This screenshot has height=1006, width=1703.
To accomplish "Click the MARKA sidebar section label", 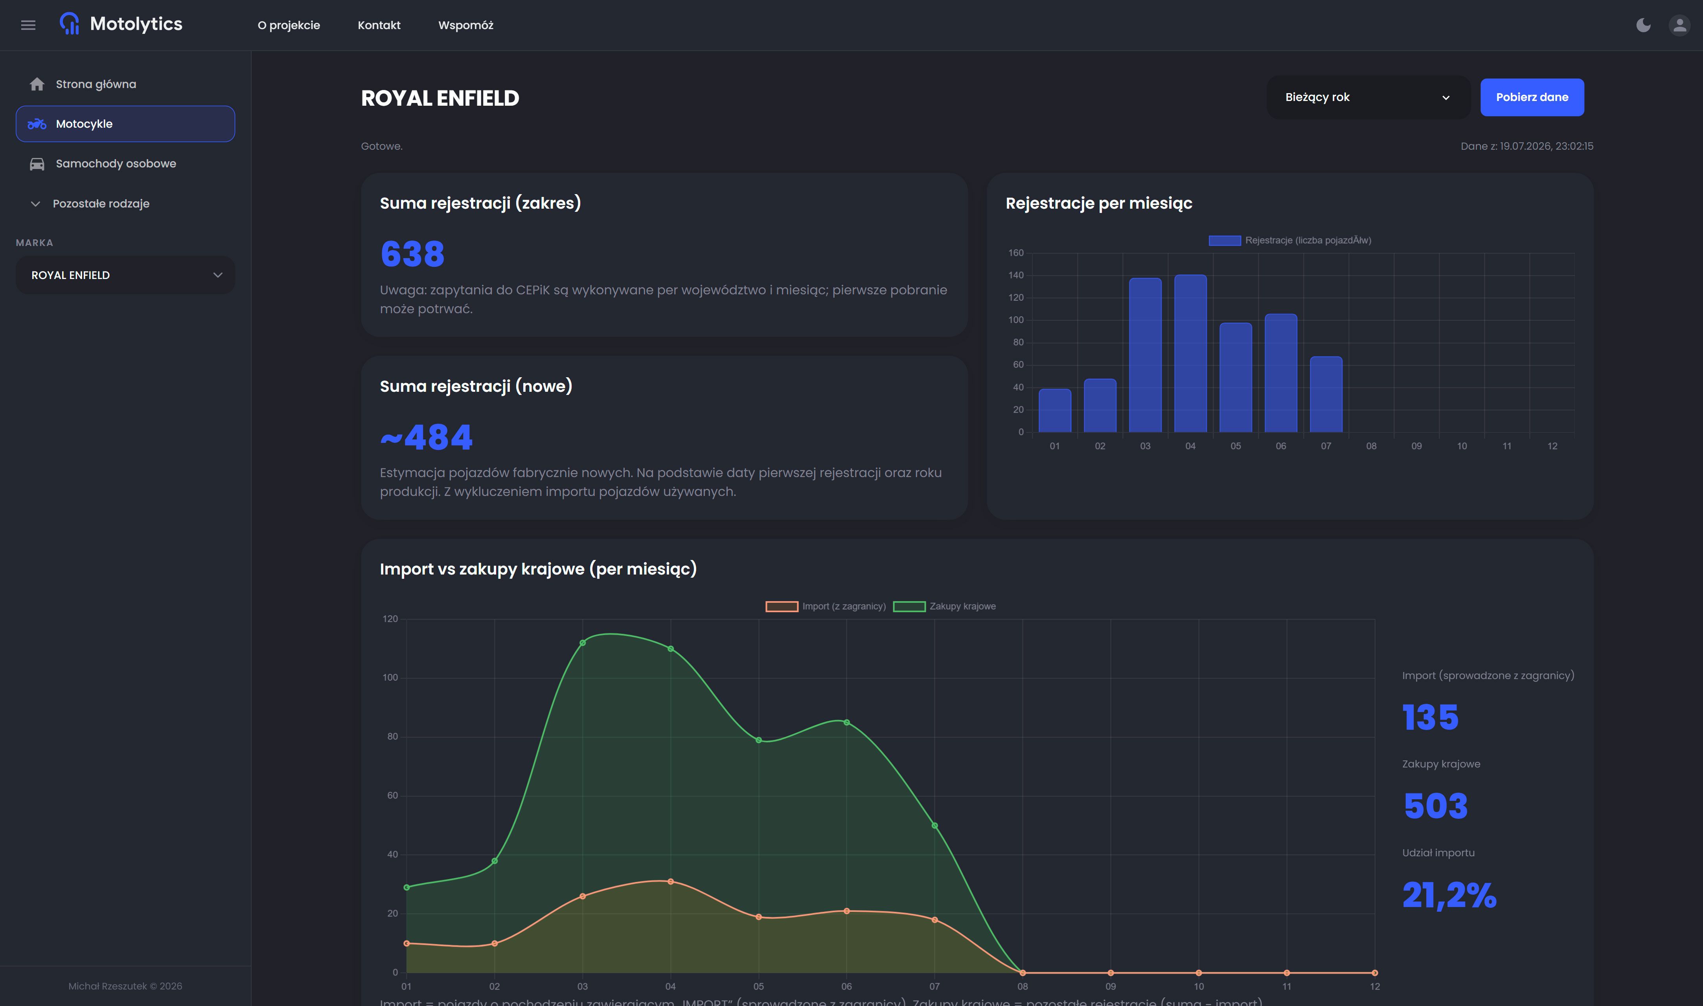I will point(35,243).
